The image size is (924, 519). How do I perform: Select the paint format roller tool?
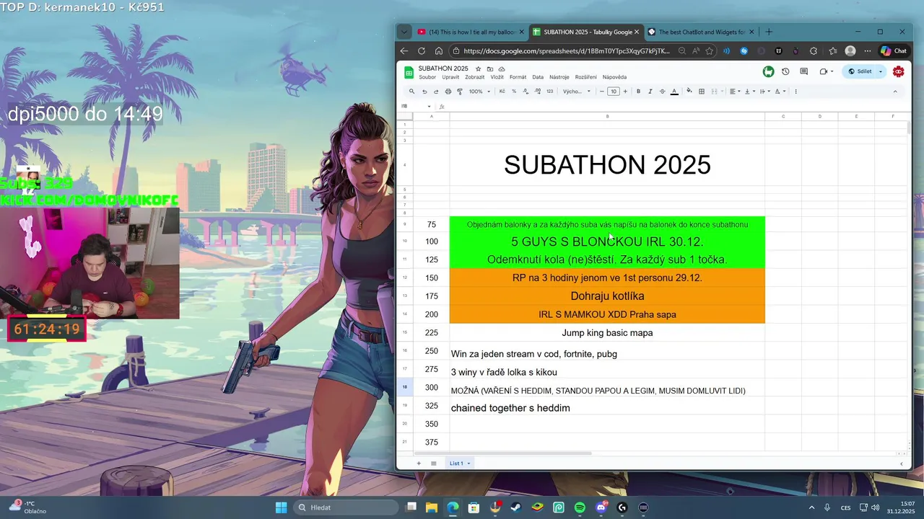[x=460, y=92]
